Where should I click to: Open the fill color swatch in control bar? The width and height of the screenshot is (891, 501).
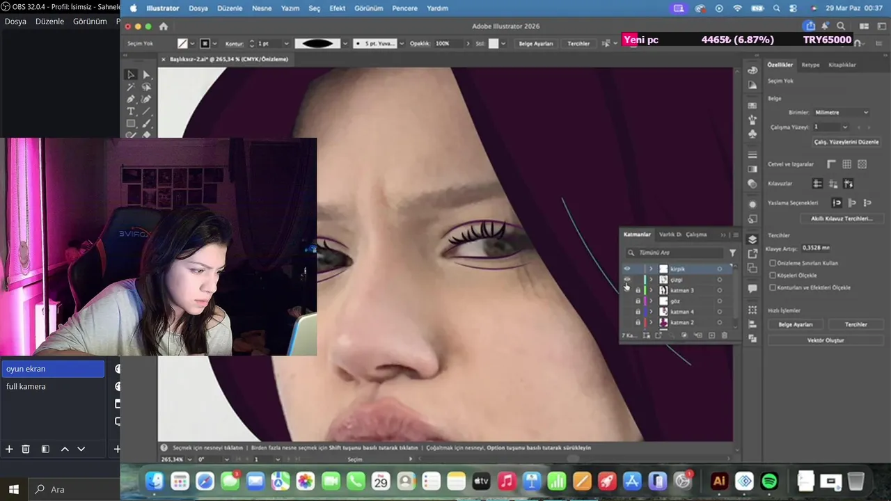(x=182, y=43)
